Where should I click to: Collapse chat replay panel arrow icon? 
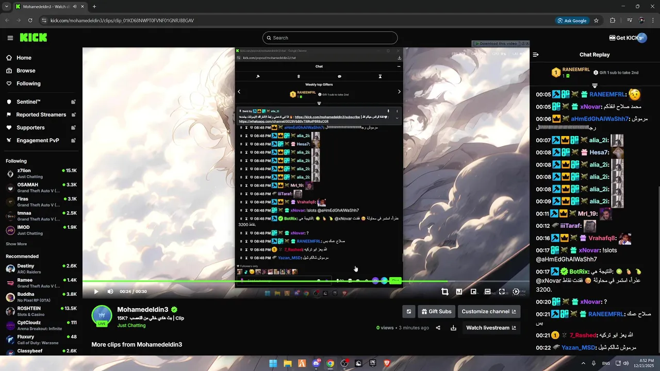click(x=536, y=55)
